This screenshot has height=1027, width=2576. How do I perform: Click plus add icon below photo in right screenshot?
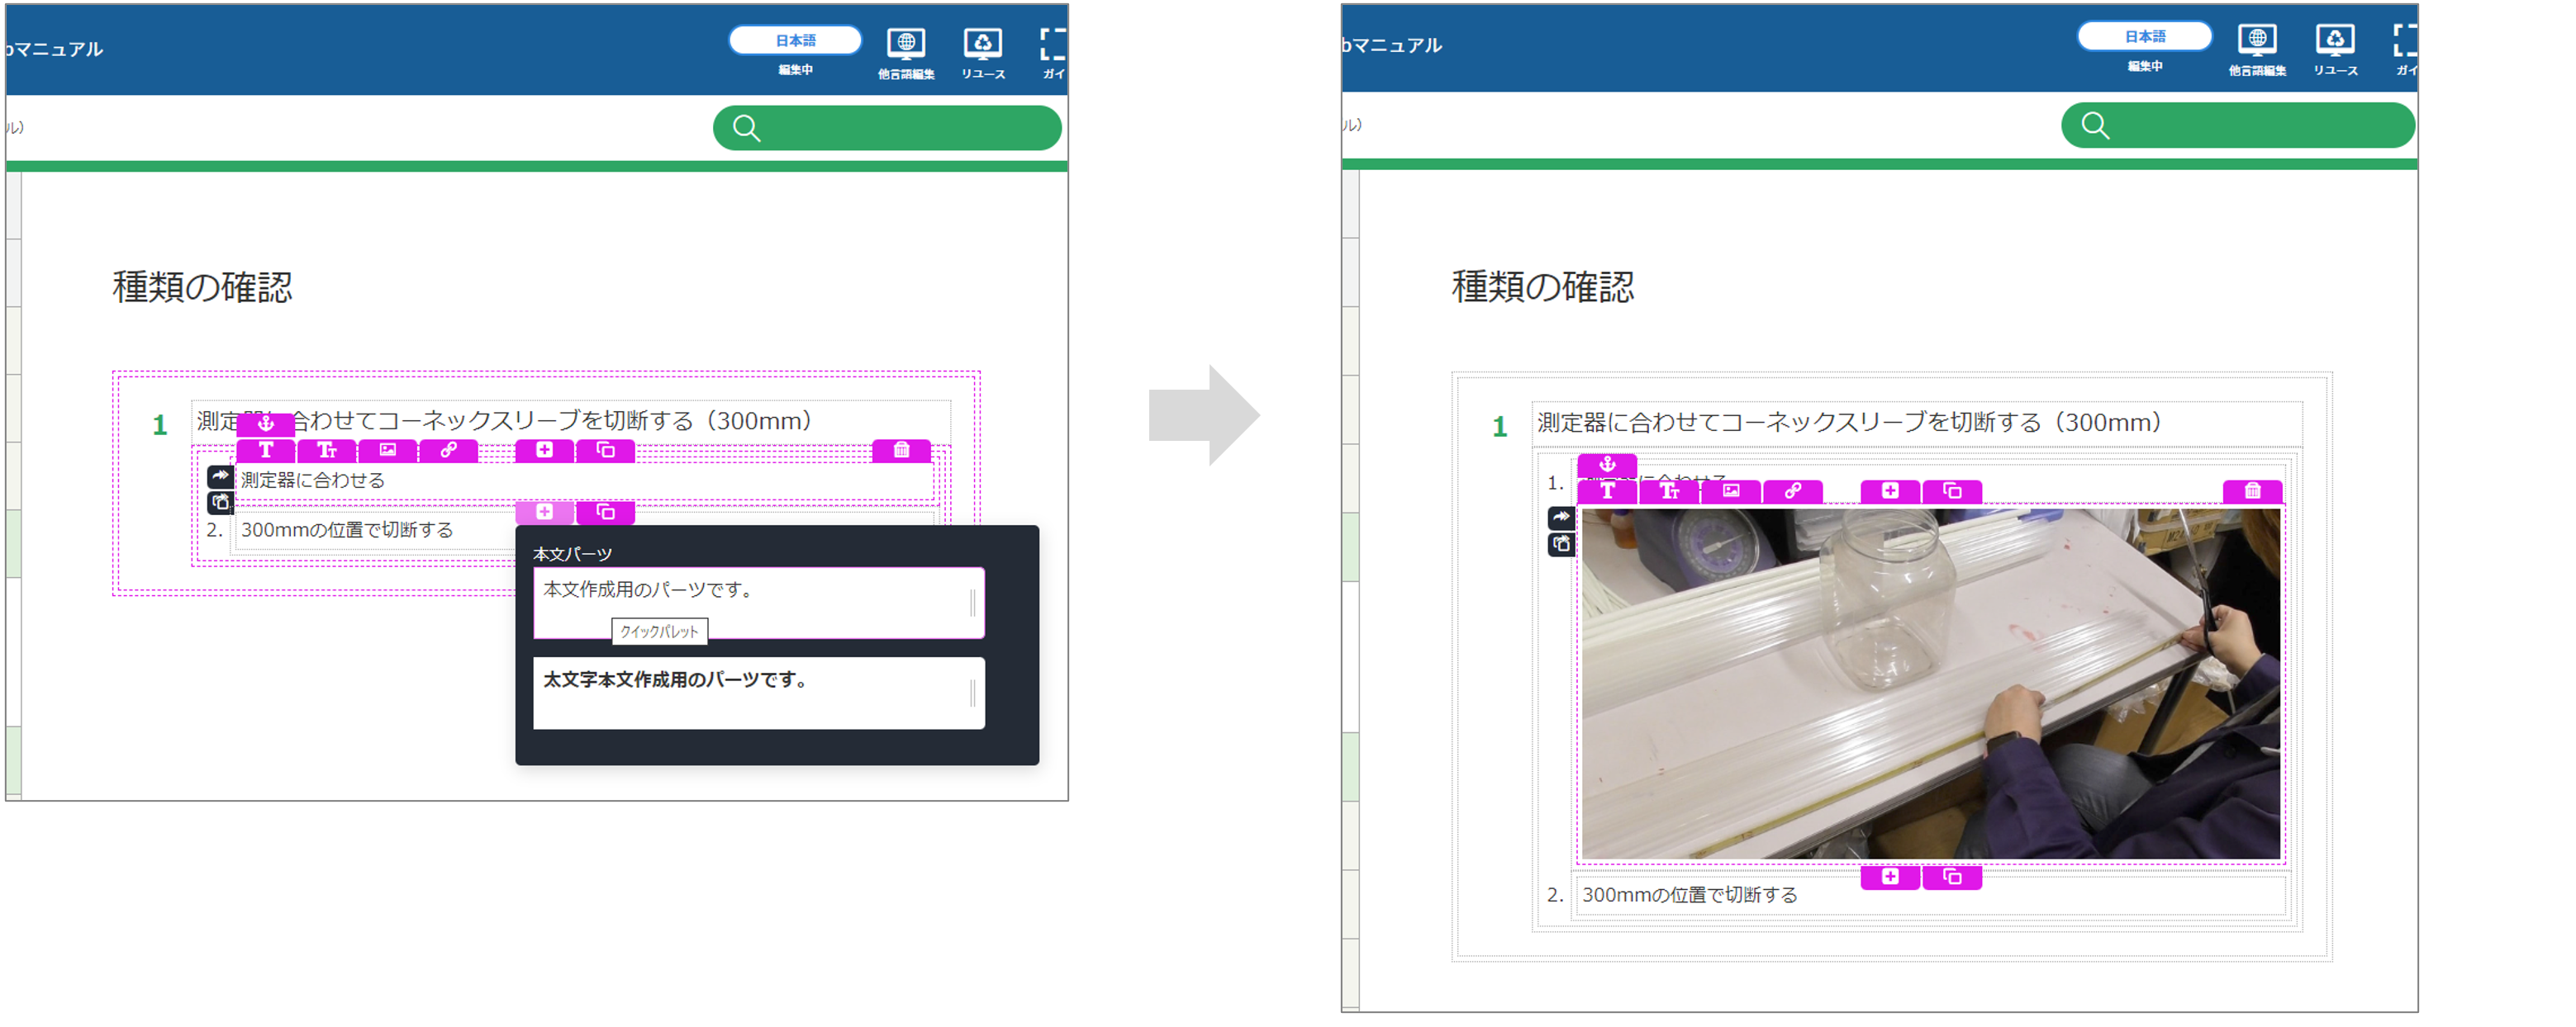pyautogui.click(x=1890, y=877)
